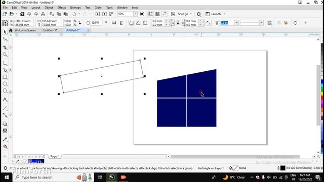This screenshot has height=182, width=324.
Task: Select Round corner style
Action: click(x=132, y=23)
